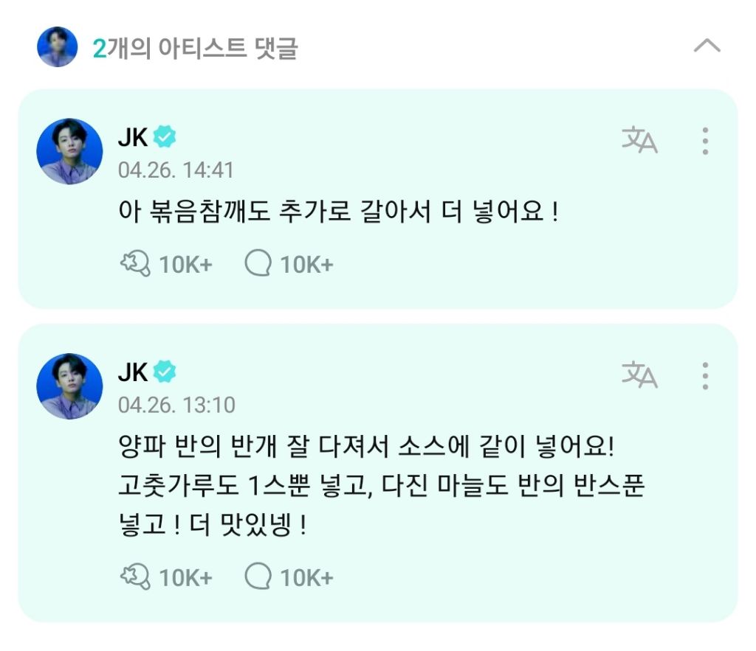Open replies bubble on 13:10 comment
The image size is (756, 651).
[258, 577]
